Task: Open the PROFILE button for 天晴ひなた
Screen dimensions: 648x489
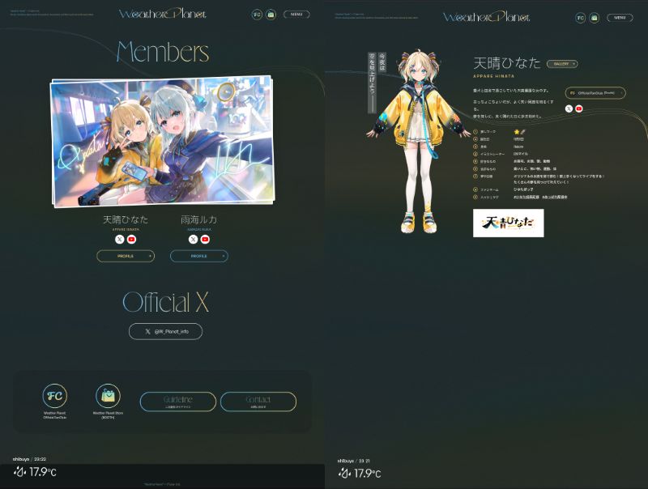Action: 126,256
